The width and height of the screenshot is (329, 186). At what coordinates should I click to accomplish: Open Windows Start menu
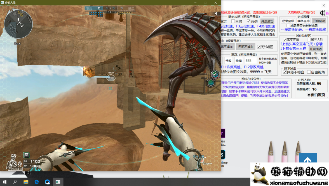pos(5,182)
